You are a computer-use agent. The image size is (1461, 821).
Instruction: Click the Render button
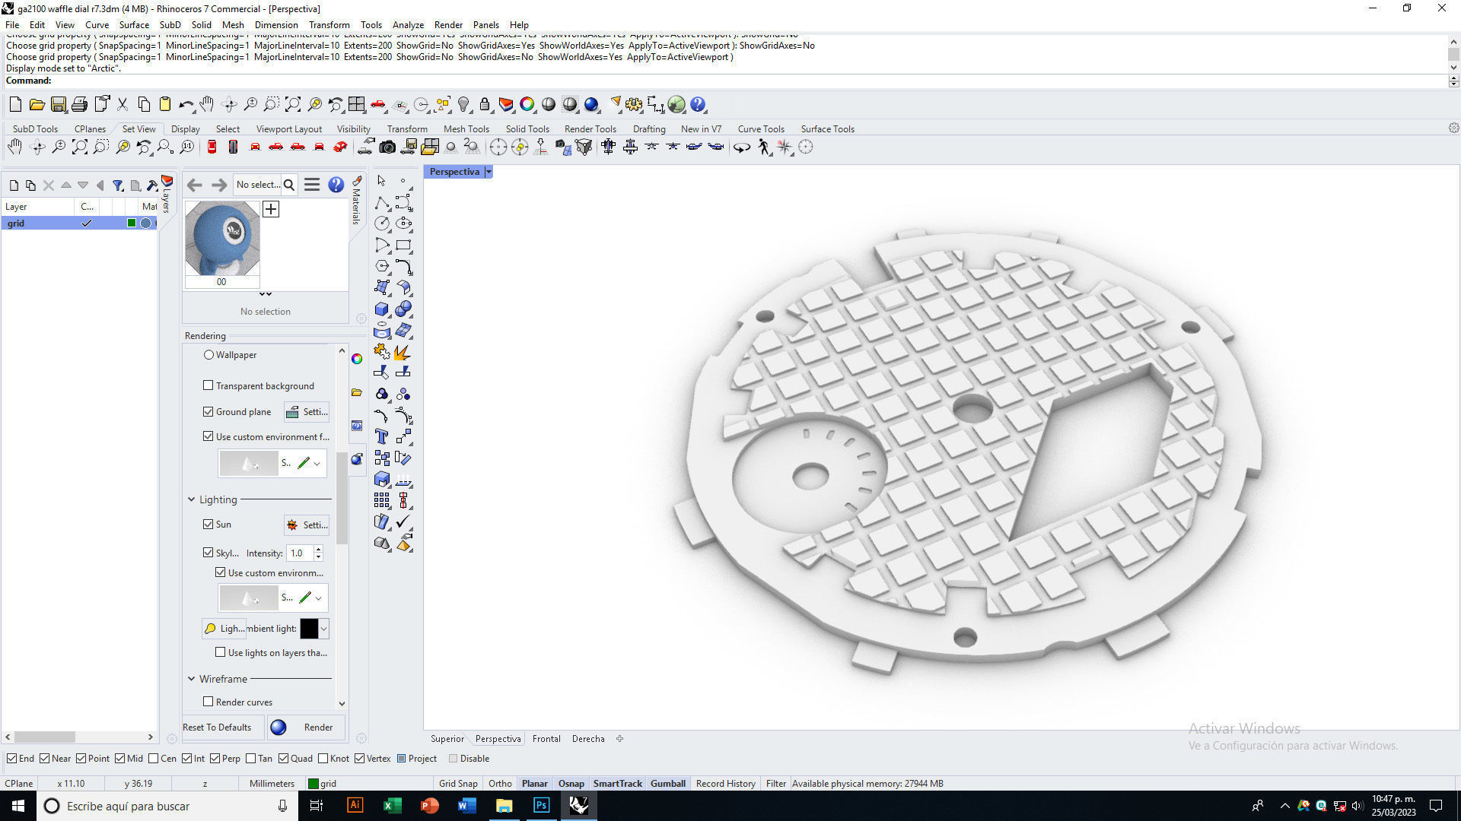pos(307,727)
